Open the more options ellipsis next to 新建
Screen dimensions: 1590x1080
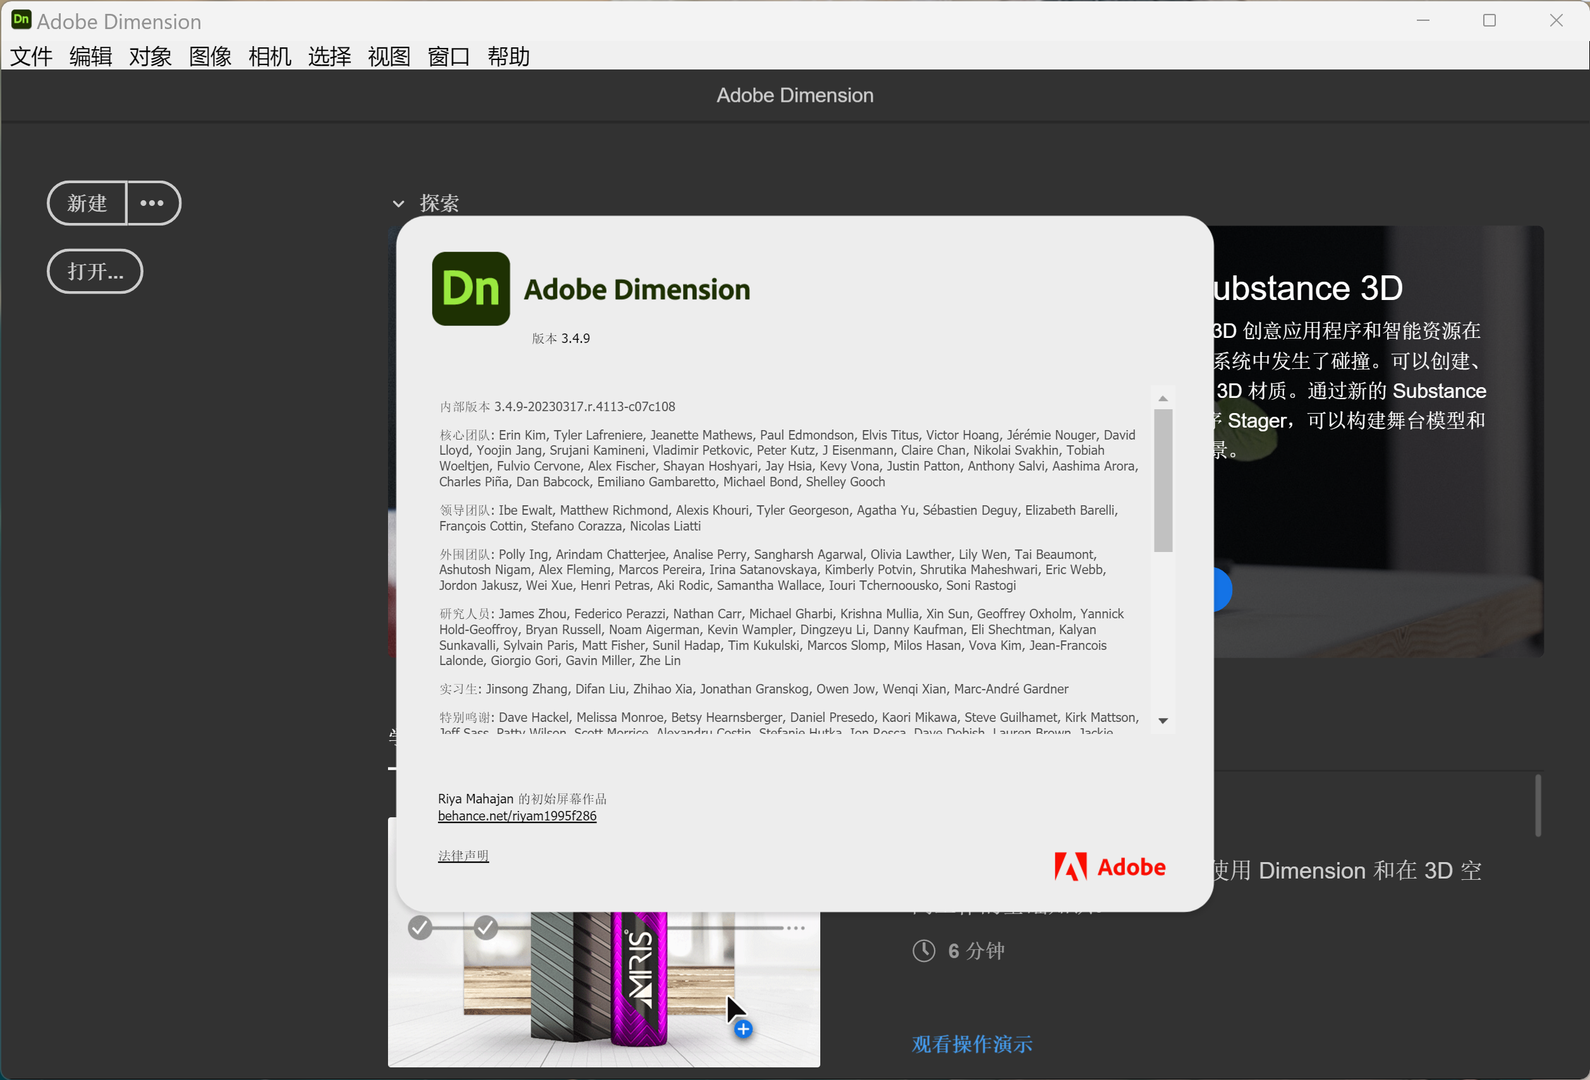pos(152,203)
